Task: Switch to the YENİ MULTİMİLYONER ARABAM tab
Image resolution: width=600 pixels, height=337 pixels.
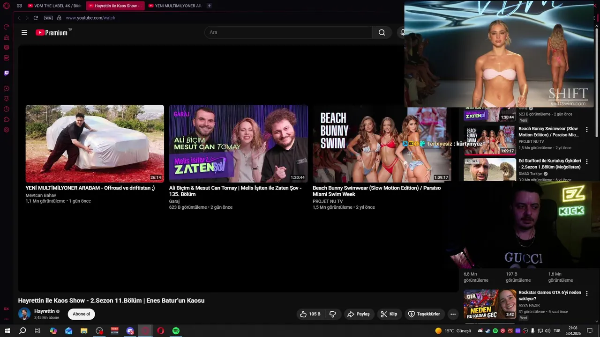Action: 175,6
